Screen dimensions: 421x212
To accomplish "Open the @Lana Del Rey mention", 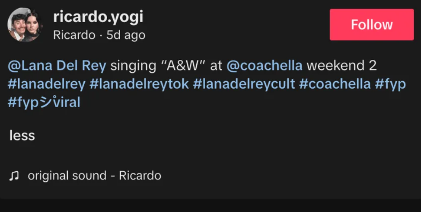I will pyautogui.click(x=57, y=66).
